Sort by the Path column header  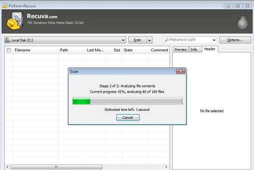tap(72, 50)
